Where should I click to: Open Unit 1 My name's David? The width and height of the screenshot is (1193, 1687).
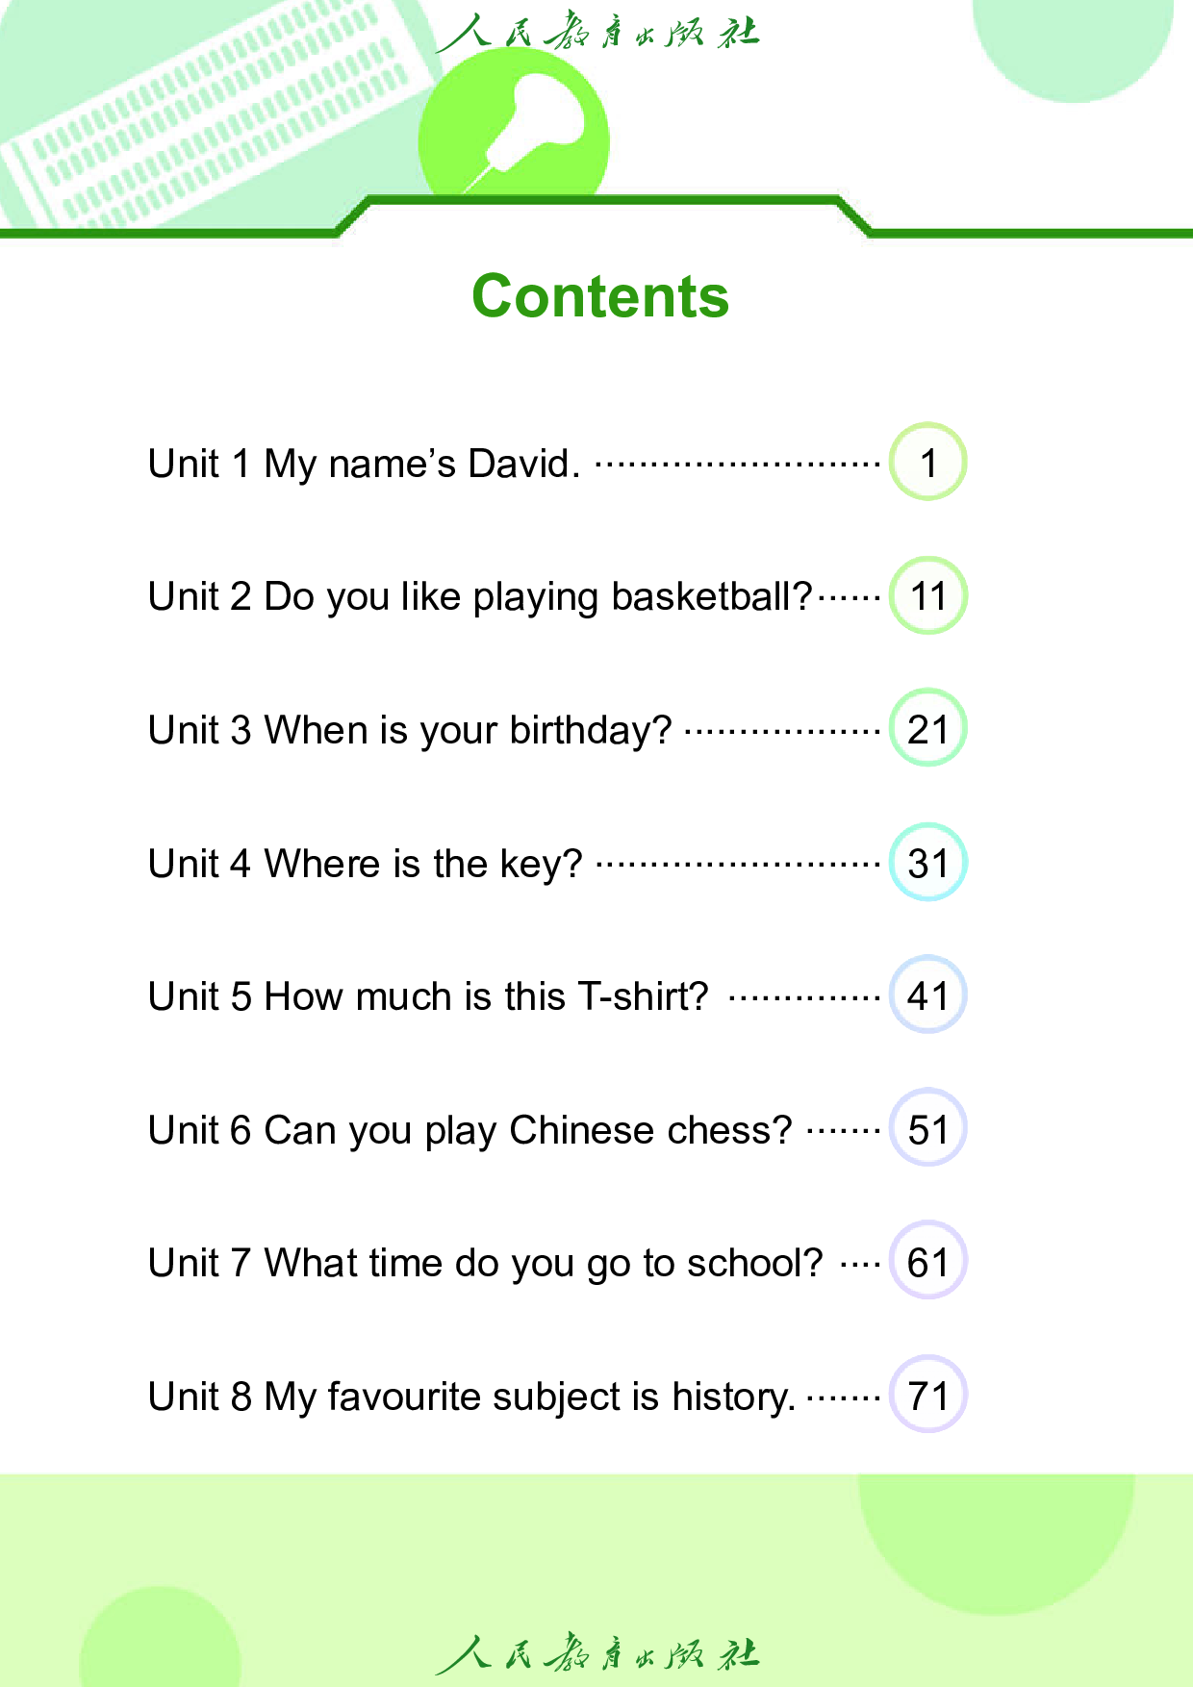coord(364,464)
